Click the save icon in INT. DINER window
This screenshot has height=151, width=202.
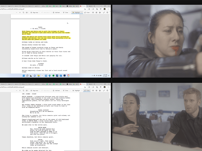(x=96, y=91)
